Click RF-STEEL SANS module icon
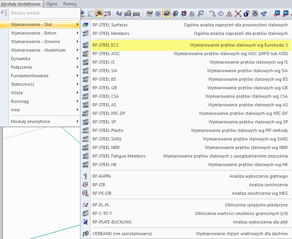The height and width of the screenshot is (239, 292). (85, 139)
